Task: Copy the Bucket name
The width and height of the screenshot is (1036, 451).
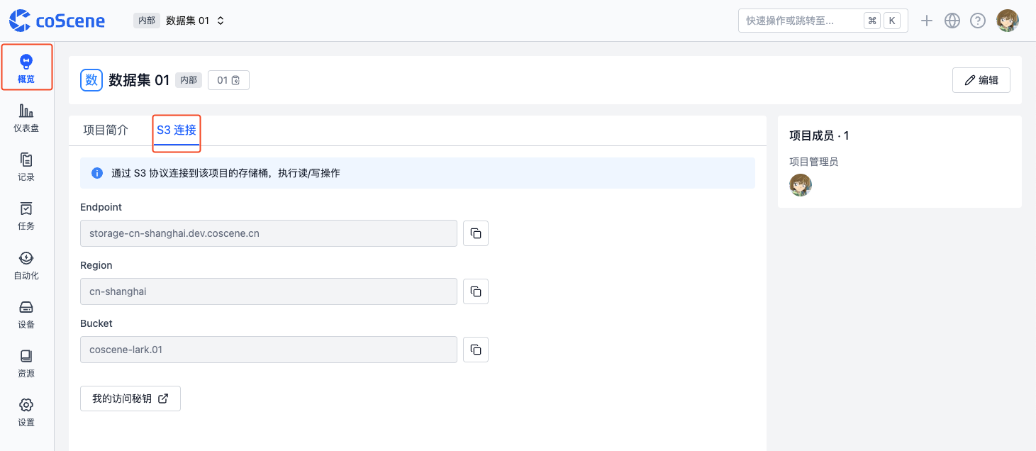Action: tap(476, 350)
